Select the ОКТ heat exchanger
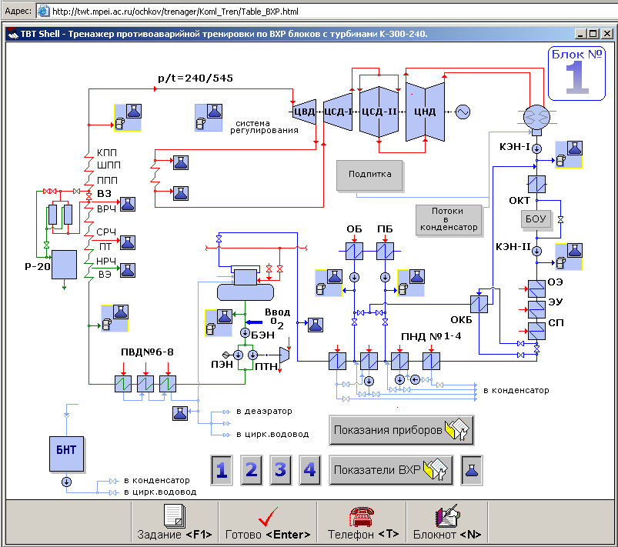The image size is (618, 547). pos(537,184)
